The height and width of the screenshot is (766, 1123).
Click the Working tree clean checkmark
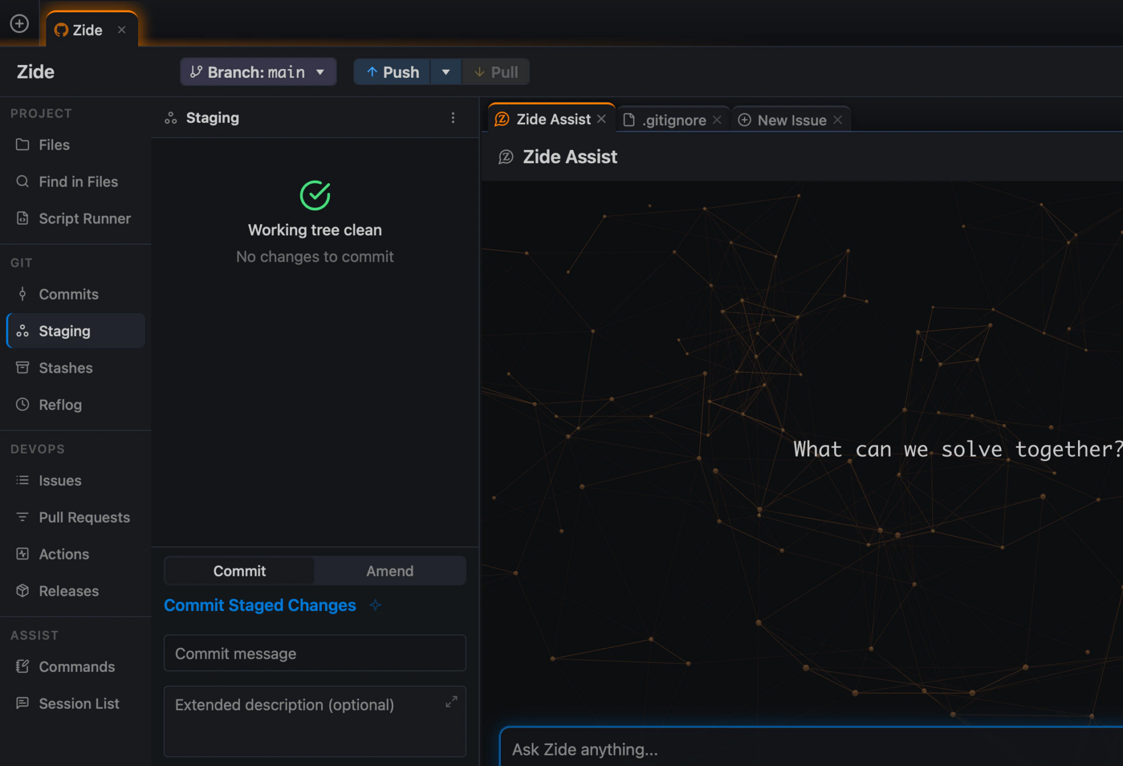click(x=315, y=195)
